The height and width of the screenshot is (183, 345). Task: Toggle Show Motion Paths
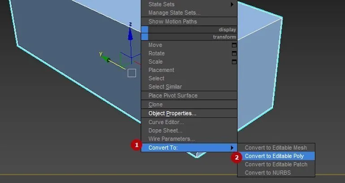click(x=172, y=22)
